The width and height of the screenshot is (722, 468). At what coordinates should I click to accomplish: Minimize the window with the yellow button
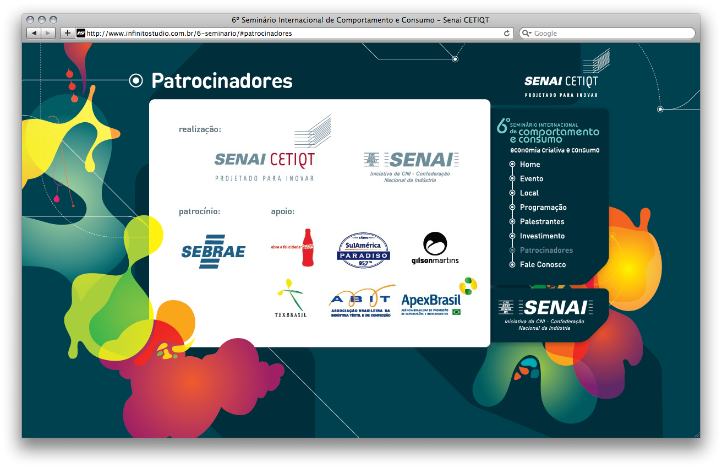point(42,20)
